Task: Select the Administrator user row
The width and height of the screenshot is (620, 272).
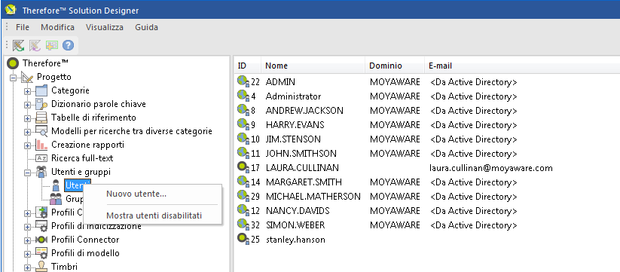Action: point(293,96)
